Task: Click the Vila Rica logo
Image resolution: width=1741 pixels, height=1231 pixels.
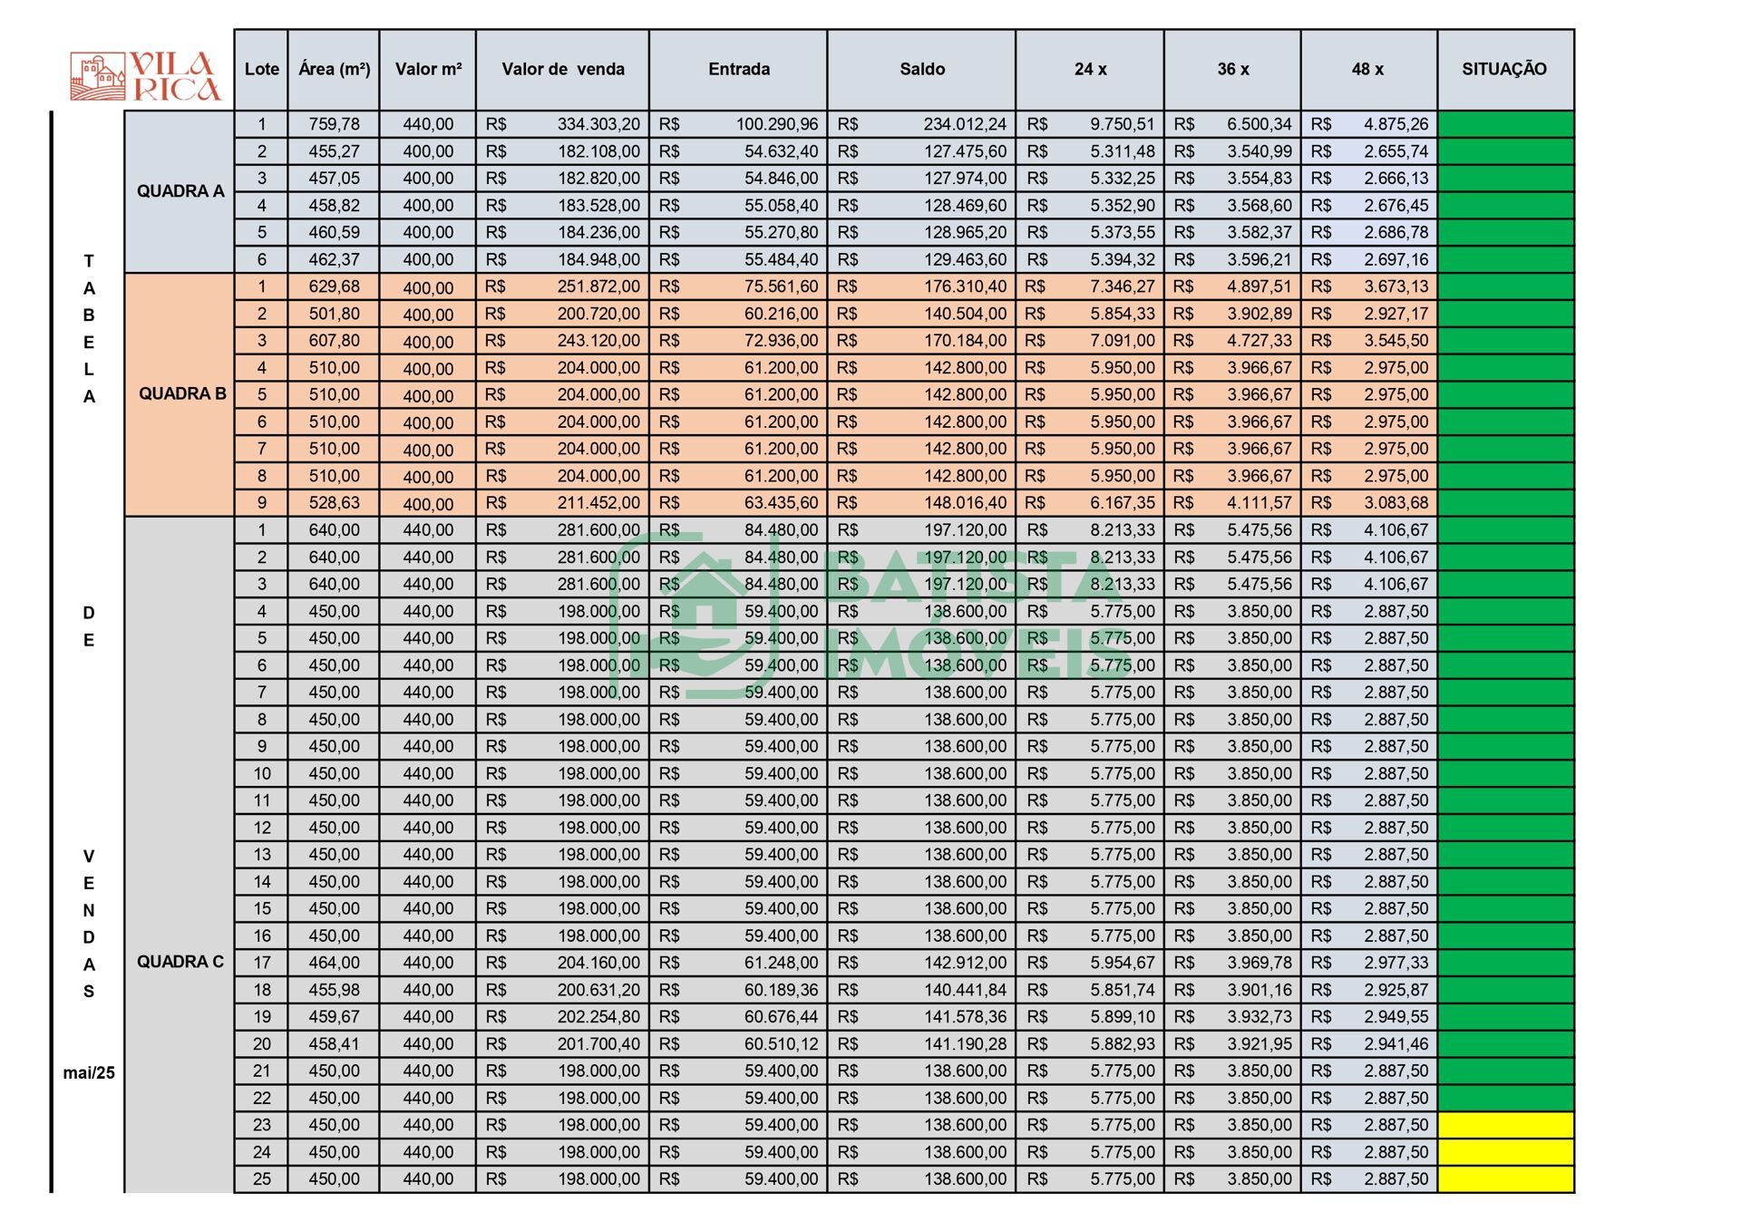Action: tap(146, 76)
